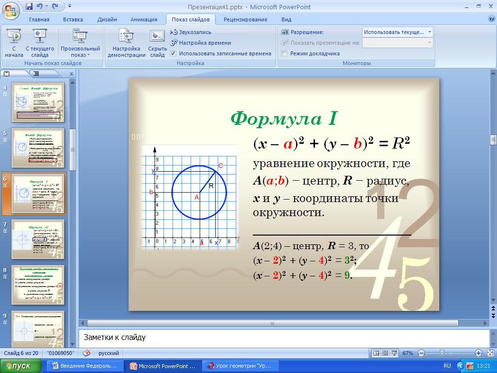Go to next slide via double-arrow button
497x373 pixels.
click(493, 315)
